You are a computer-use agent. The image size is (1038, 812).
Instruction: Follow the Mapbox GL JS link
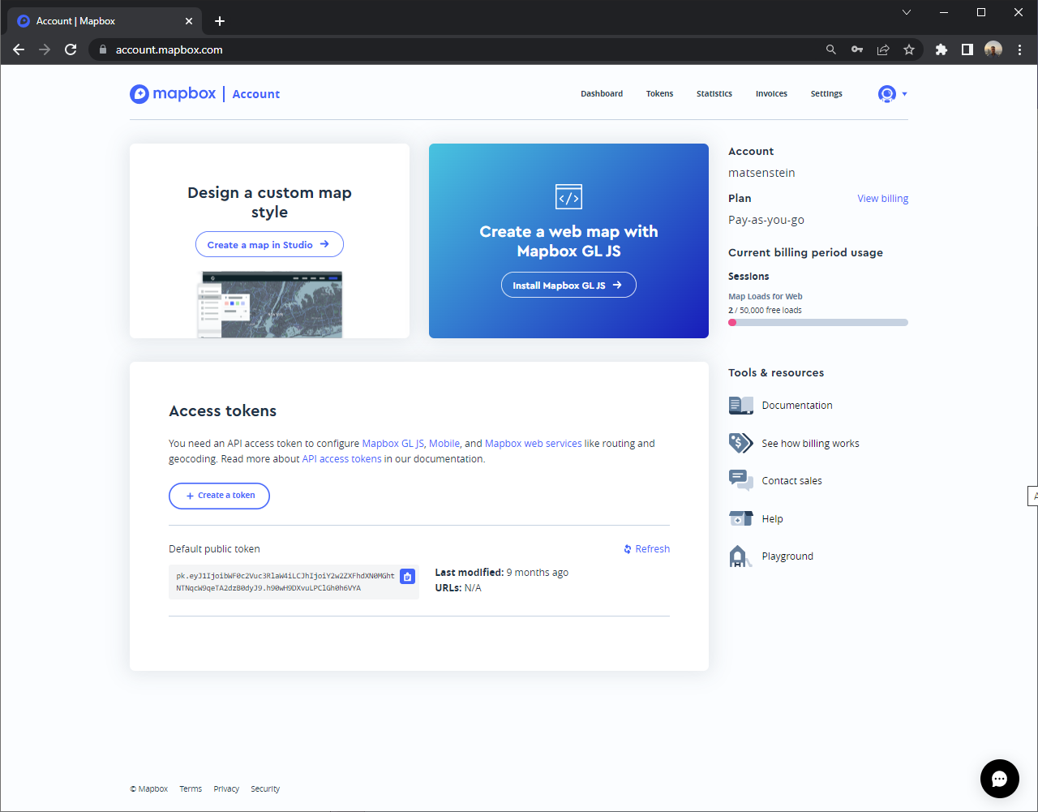(x=392, y=444)
